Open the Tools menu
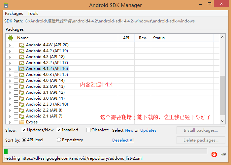 (33, 14)
